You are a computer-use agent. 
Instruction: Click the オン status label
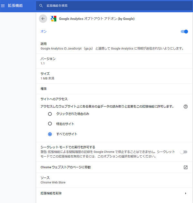click(x=43, y=32)
